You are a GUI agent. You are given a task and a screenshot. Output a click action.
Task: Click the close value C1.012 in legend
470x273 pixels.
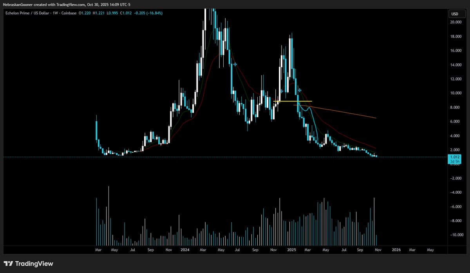[x=125, y=13]
